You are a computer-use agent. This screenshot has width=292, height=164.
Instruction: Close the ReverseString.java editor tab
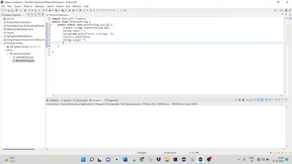coord(70,15)
